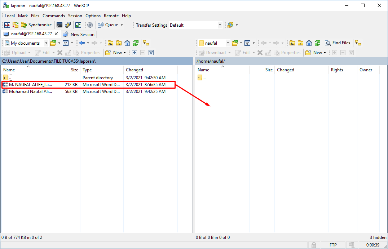Select Muhamad Naufal Ali... file row
This screenshot has width=388, height=249.
click(x=89, y=92)
